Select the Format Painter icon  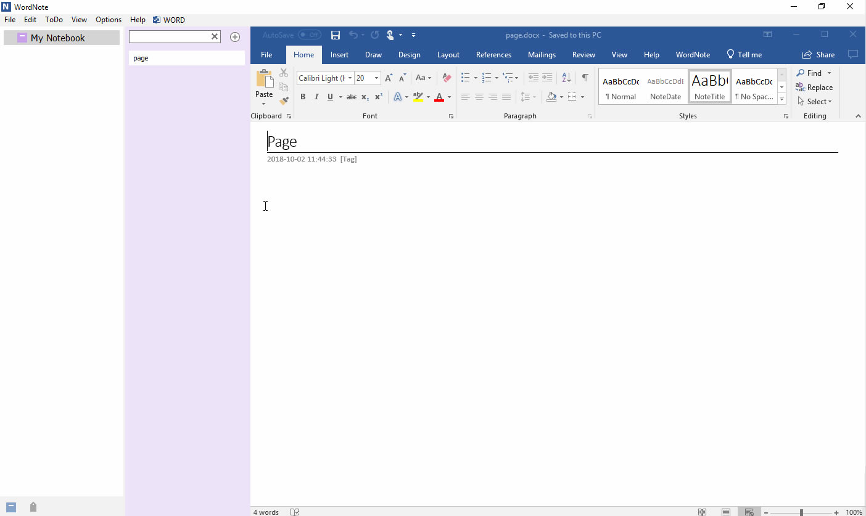click(284, 100)
